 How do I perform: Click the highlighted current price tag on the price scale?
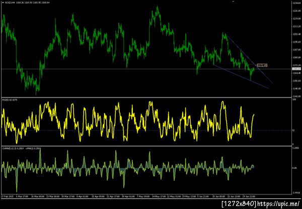click(296, 69)
